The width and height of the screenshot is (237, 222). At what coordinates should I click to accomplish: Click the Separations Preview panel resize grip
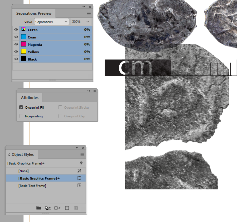[52, 80]
